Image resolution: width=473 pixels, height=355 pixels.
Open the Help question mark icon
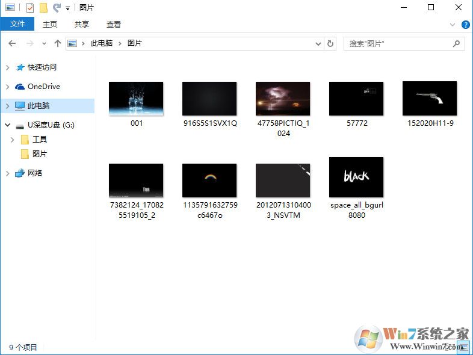pyautogui.click(x=465, y=25)
